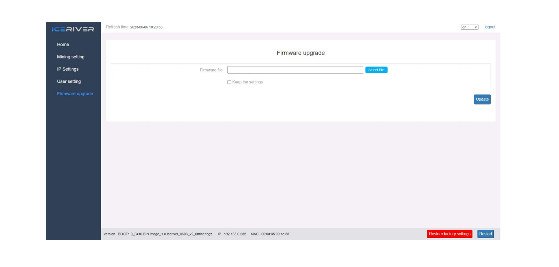Click the ICERIVER logo
The height and width of the screenshot is (267, 559).
[73, 30]
